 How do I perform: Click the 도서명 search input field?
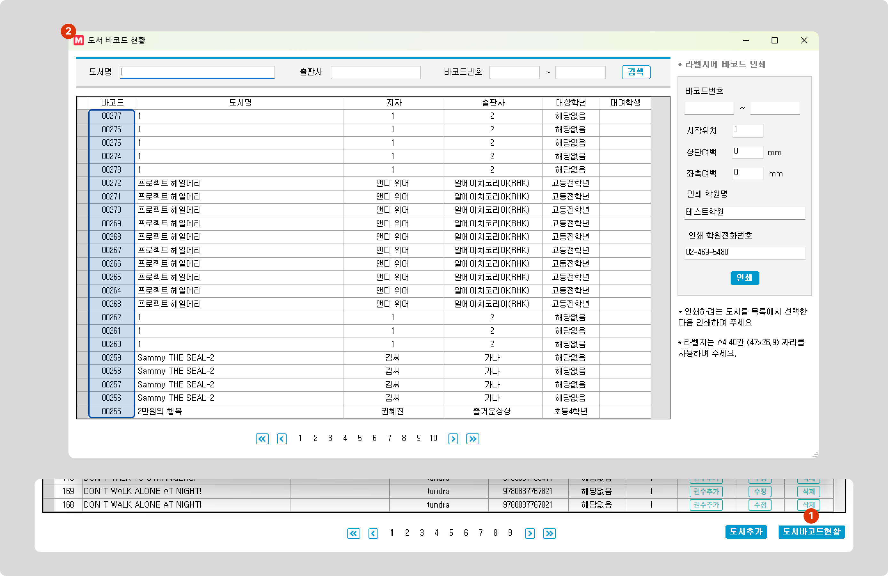197,72
